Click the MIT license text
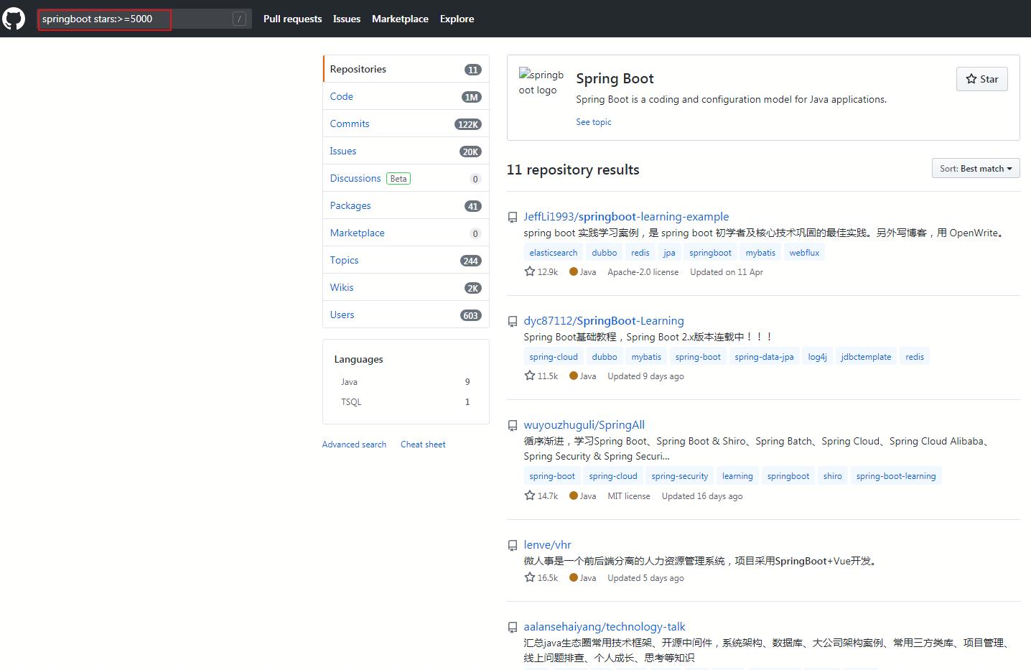1031x670 pixels. (629, 496)
